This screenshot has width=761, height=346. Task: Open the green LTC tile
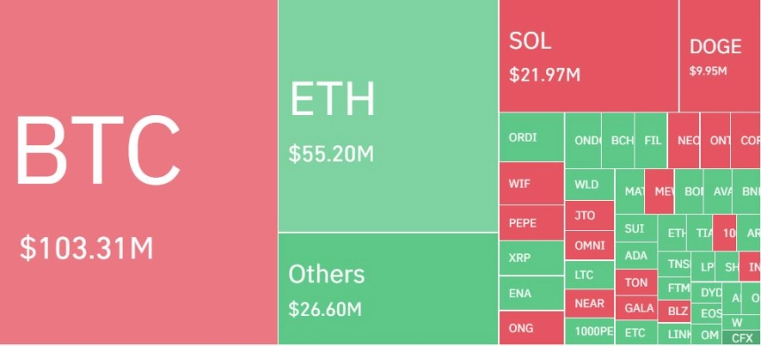pyautogui.click(x=589, y=274)
